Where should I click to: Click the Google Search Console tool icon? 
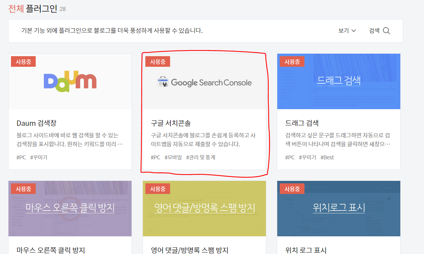(163, 82)
